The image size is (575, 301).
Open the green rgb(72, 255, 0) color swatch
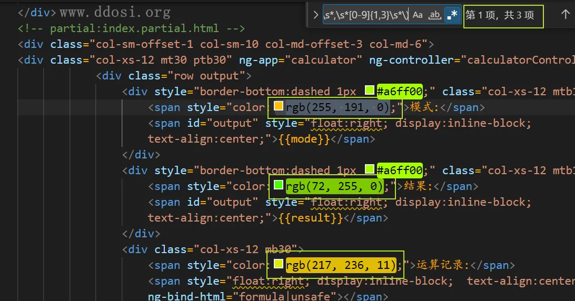point(279,186)
